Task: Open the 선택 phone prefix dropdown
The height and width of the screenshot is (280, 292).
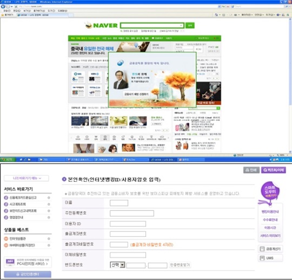Action: [117, 265]
